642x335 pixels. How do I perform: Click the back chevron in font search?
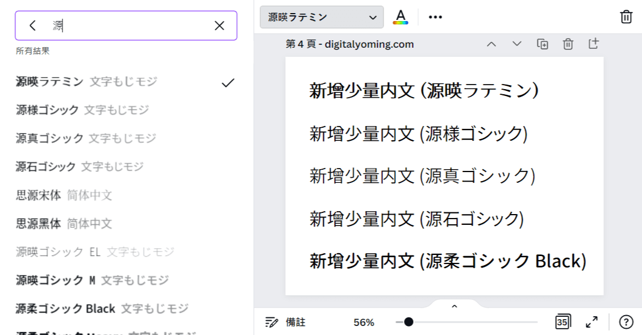coord(32,25)
